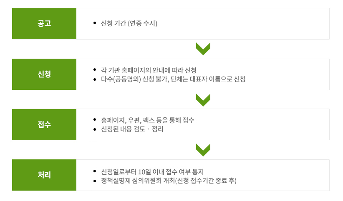Click the bullet before 다수(공동명의) 신청 불가
The height and width of the screenshot is (201, 343).
coord(95,79)
